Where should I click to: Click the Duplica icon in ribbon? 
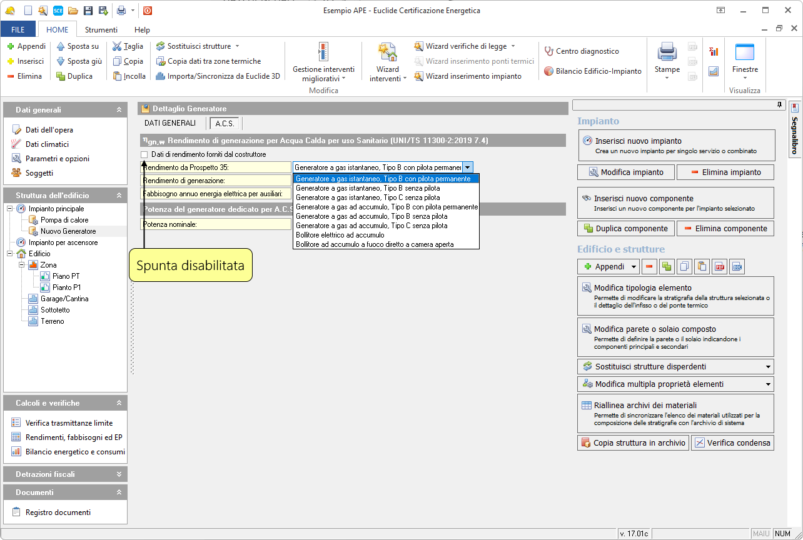point(61,76)
